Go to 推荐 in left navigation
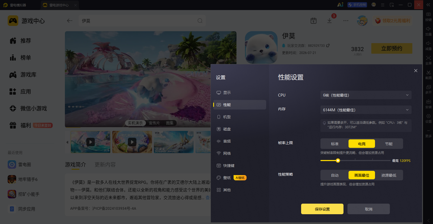 click(x=20, y=41)
